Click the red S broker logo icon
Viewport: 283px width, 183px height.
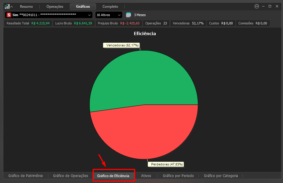click(x=9, y=15)
